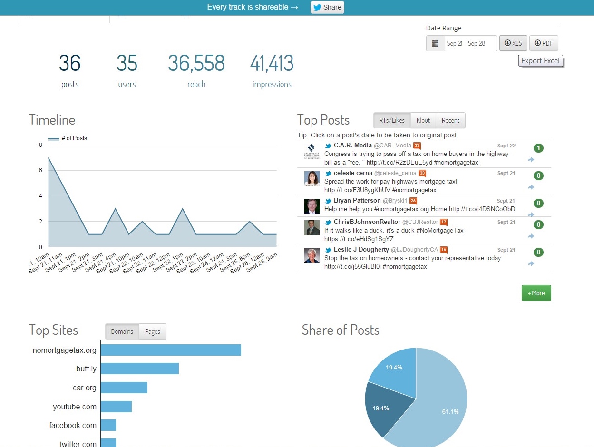Click the green count badge on Bryan Patterson's post
The image size is (594, 447).
(x=538, y=204)
